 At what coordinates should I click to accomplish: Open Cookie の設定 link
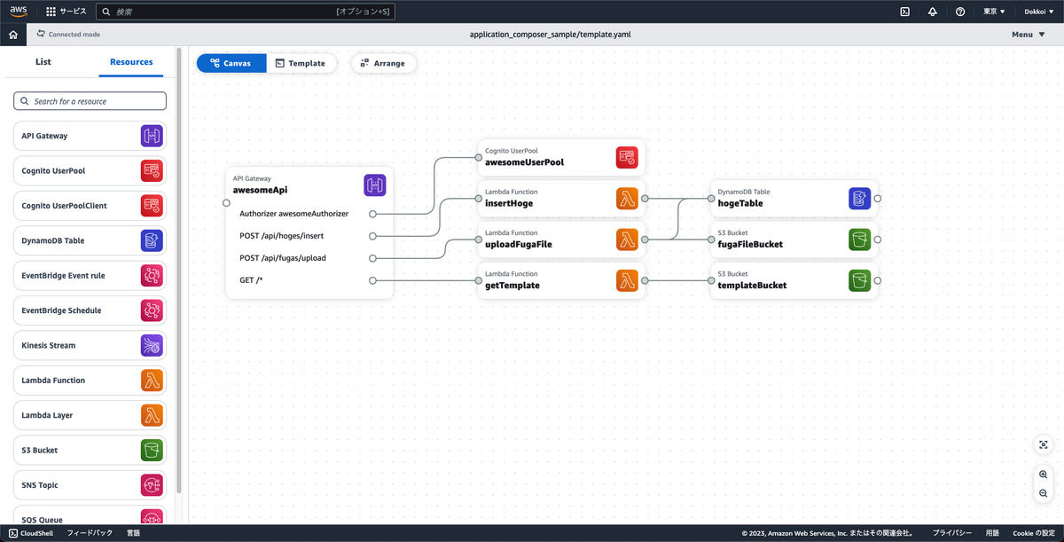(1033, 533)
